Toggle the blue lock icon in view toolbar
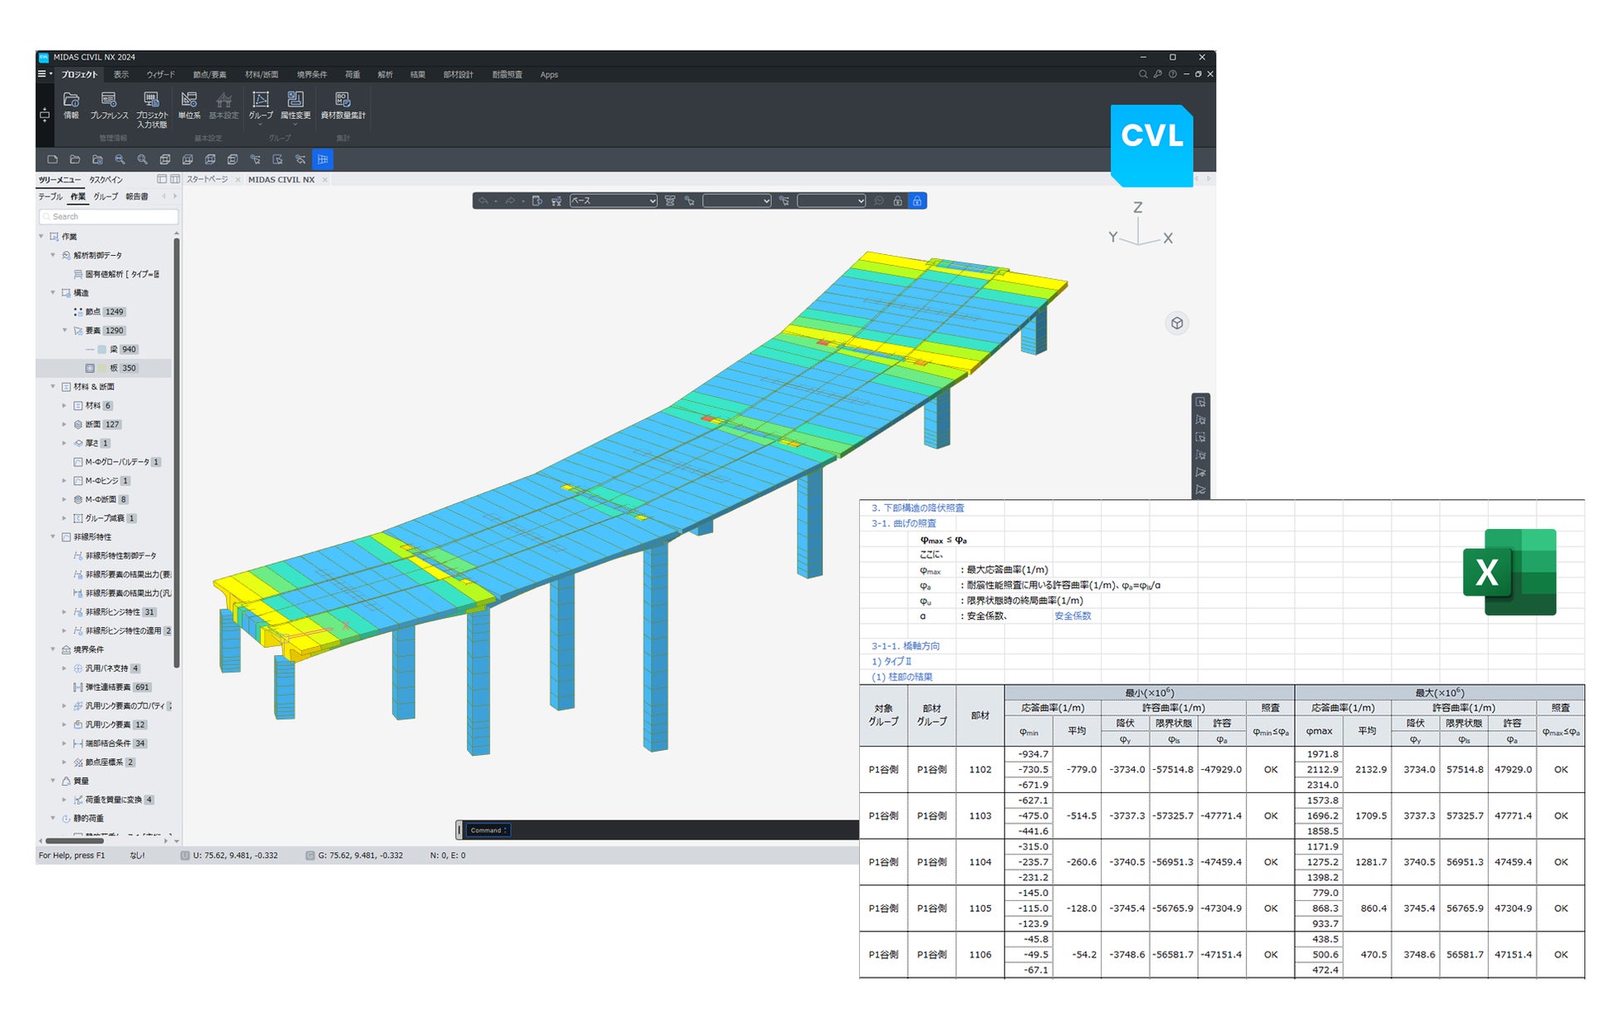 coord(916,201)
